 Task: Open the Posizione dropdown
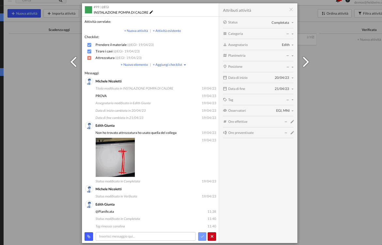(290, 67)
